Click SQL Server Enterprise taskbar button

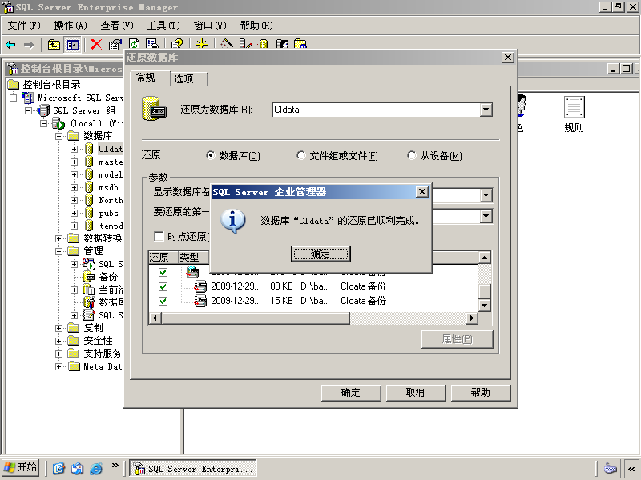pos(193,468)
